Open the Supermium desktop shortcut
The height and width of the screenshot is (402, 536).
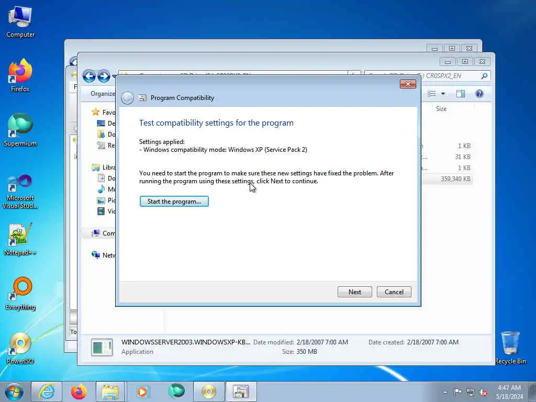coord(20,130)
